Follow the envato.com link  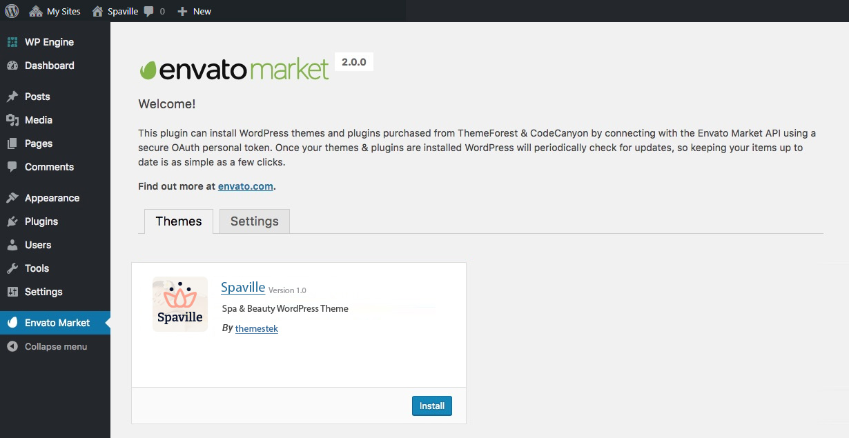point(246,186)
